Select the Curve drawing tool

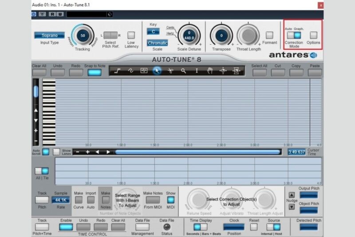coord(130,71)
